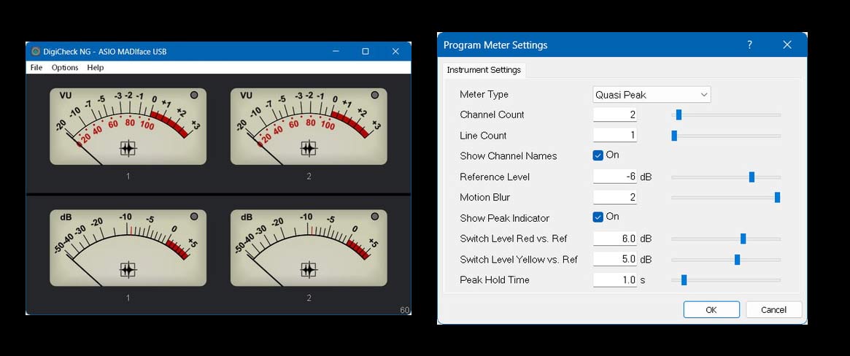Click the peak LED on top-left VU meter

click(x=194, y=95)
